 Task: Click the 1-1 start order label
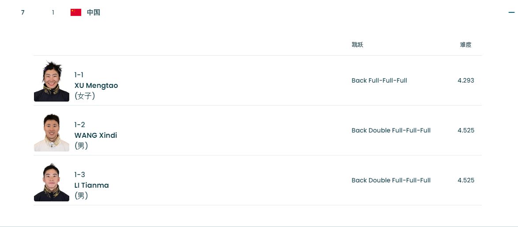tap(79, 75)
